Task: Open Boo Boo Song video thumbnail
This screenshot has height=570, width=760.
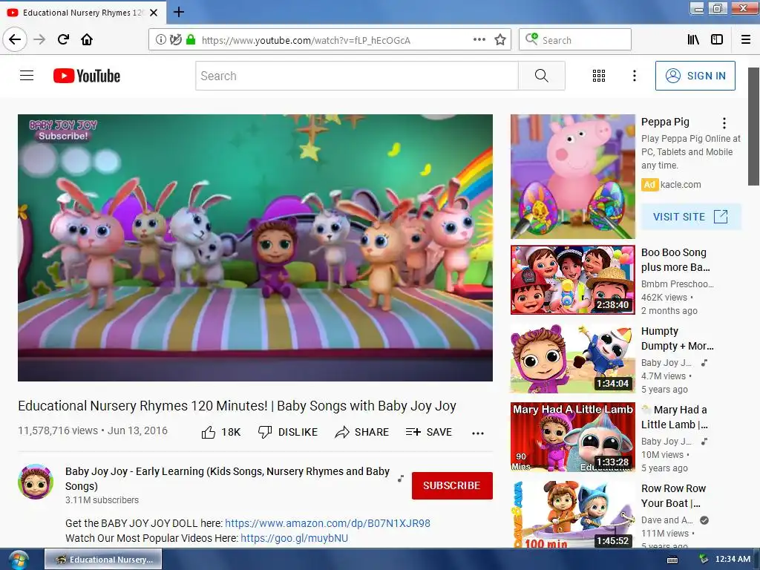Action: pos(572,280)
